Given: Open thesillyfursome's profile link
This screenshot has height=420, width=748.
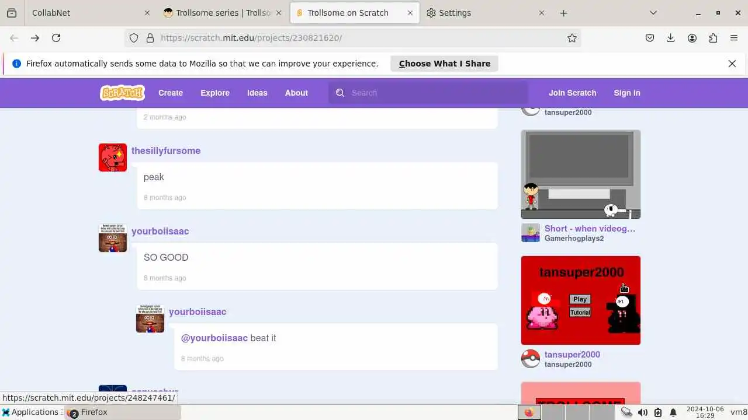Looking at the screenshot, I should tap(166, 150).
